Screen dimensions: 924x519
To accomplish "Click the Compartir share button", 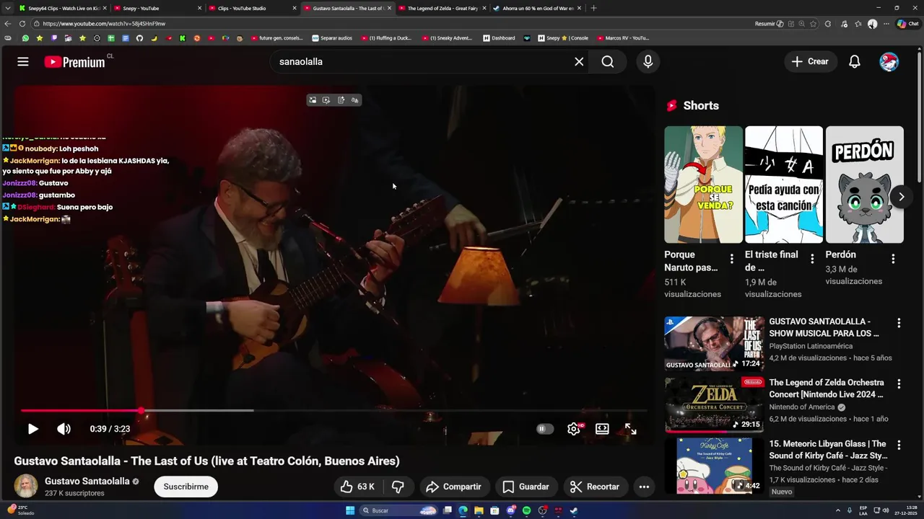I will point(453,487).
